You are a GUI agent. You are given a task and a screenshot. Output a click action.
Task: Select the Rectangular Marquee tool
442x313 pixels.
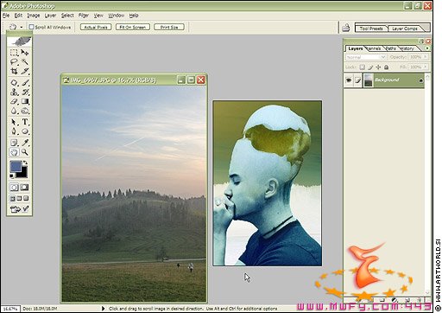pyautogui.click(x=14, y=53)
